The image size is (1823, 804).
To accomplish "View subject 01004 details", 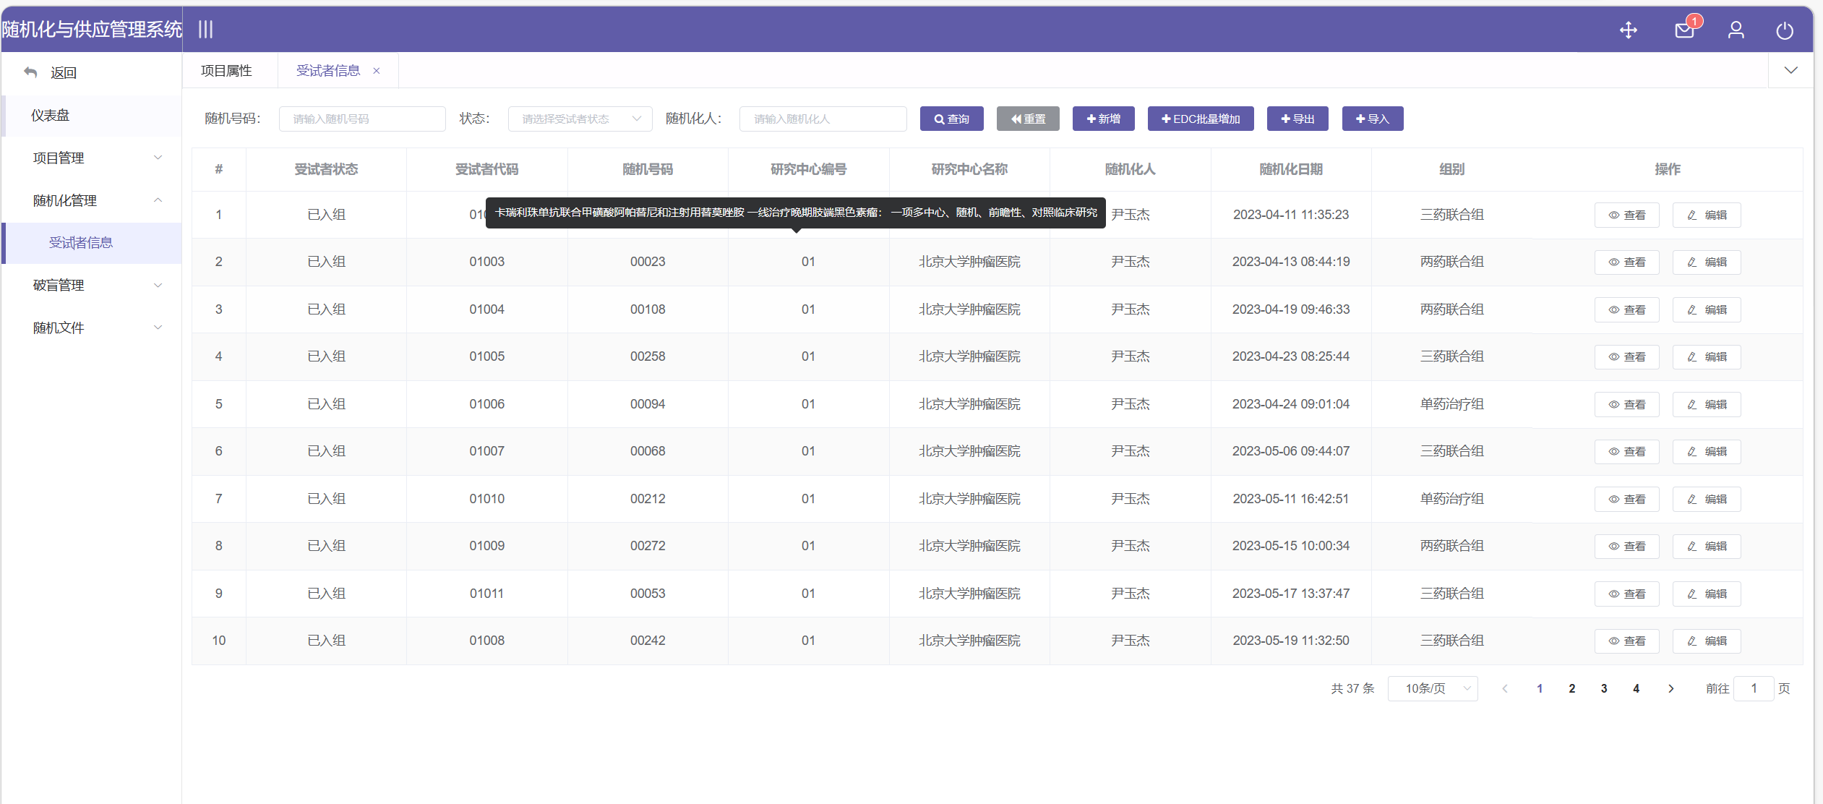I will [1626, 309].
